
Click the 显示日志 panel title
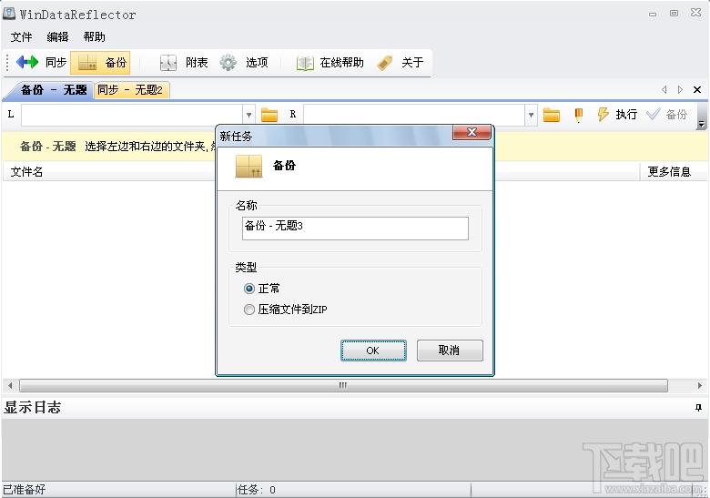(x=32, y=408)
